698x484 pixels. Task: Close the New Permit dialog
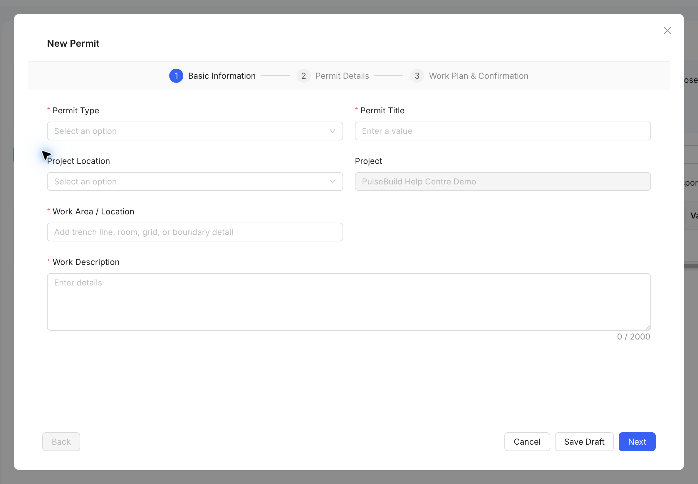click(667, 31)
